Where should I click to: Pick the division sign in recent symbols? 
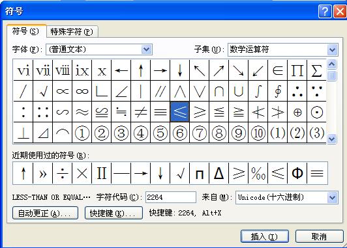63,173
